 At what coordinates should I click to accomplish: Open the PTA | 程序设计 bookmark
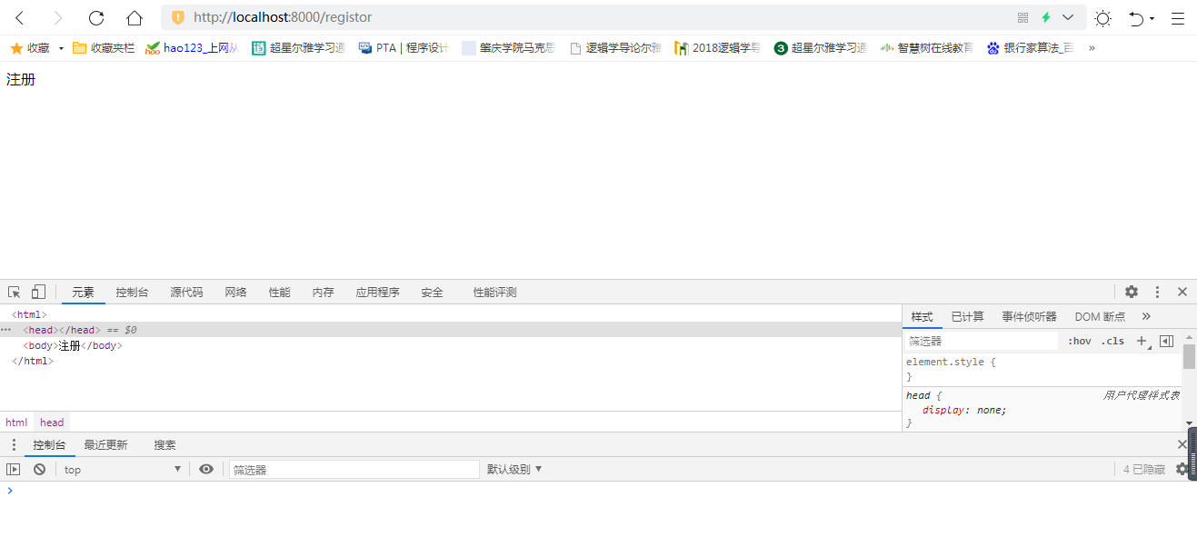(404, 48)
